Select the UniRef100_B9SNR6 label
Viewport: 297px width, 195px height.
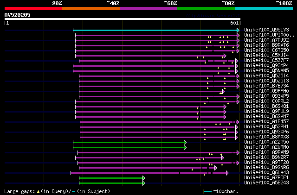tap(266, 168)
